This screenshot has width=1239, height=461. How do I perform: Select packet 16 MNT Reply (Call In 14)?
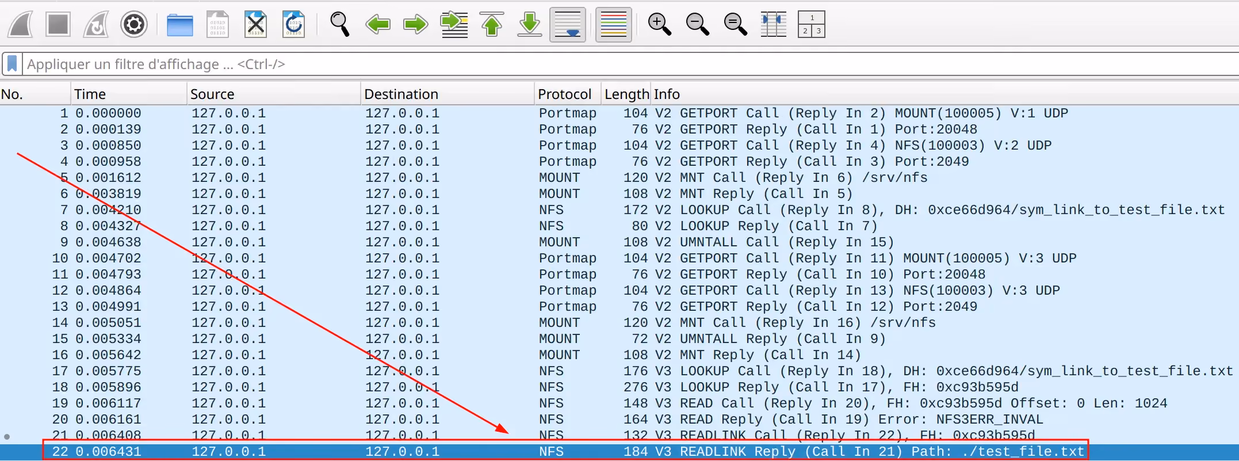click(x=619, y=355)
